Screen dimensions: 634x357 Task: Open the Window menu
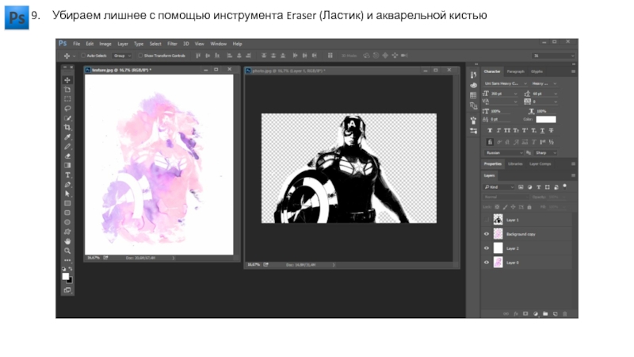(219, 44)
